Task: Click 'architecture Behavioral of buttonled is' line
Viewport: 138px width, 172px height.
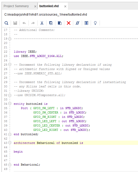Action: click(48, 143)
